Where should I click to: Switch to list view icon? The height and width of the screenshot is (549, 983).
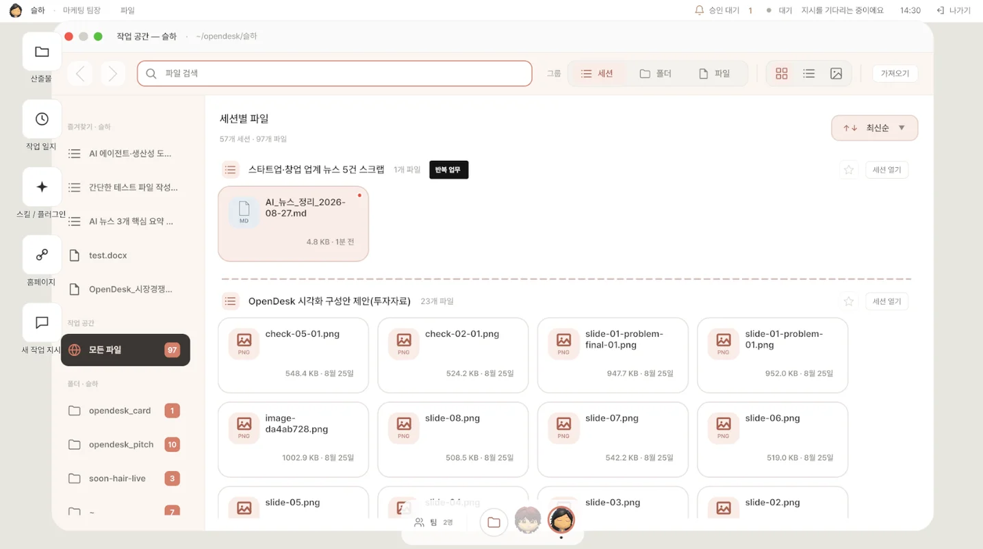click(x=809, y=73)
